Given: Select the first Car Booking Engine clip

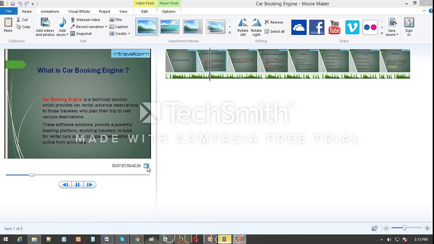Looking at the screenshot, I should pos(181,61).
